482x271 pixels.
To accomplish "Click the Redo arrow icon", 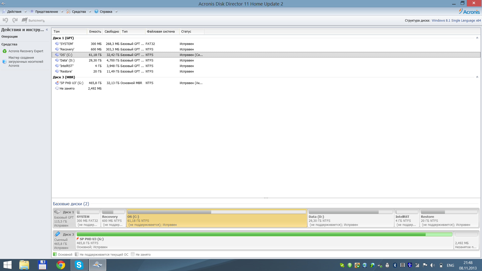I will [x=15, y=20].
